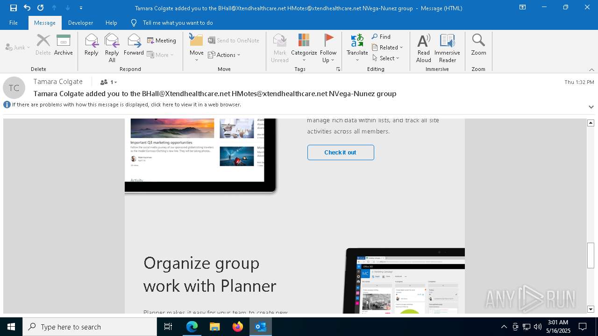This screenshot has height=336, width=598.
Task: Open Customize Quick Access Toolbar dropdown
Action: click(81, 7)
